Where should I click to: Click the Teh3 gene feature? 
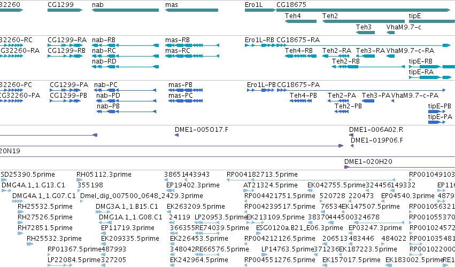(365, 33)
